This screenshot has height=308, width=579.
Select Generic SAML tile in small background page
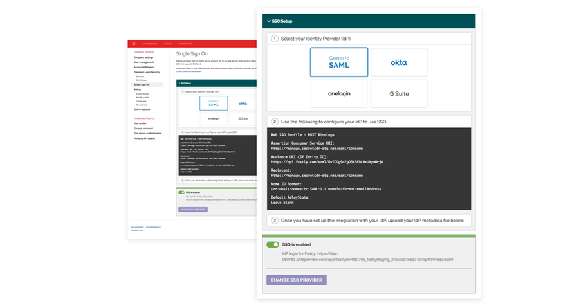pyautogui.click(x=214, y=104)
